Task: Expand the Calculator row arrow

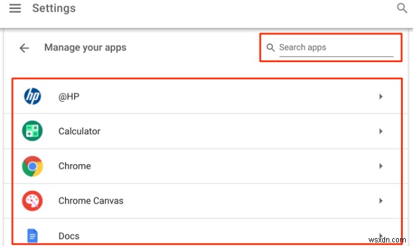Action: pyautogui.click(x=381, y=131)
